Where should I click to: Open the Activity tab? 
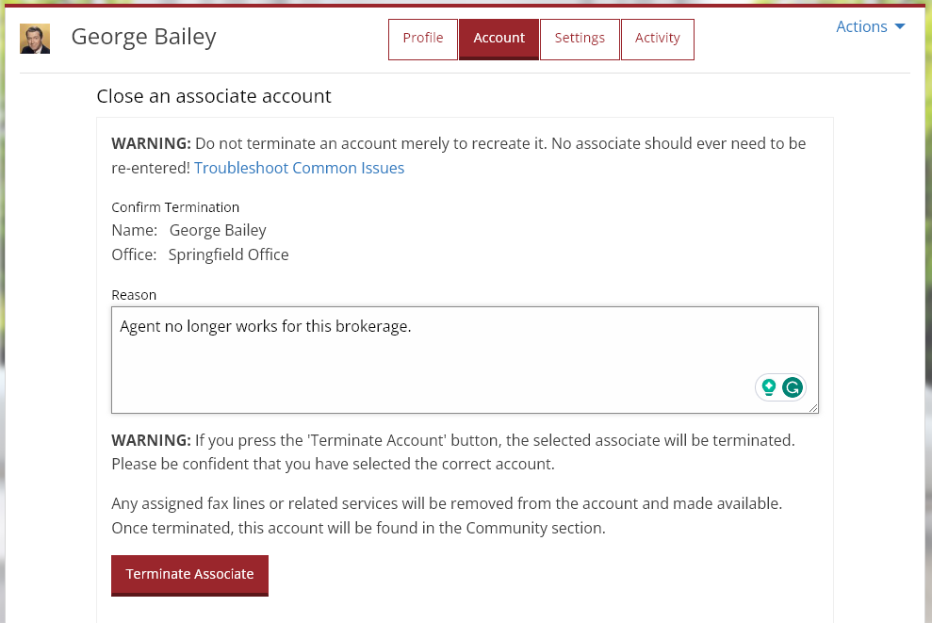[657, 39]
